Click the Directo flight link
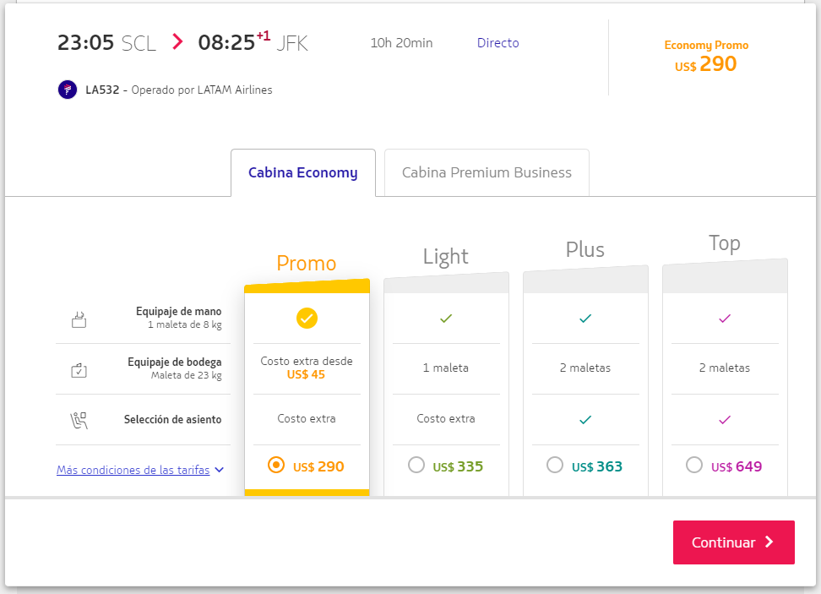821x594 pixels. tap(497, 43)
